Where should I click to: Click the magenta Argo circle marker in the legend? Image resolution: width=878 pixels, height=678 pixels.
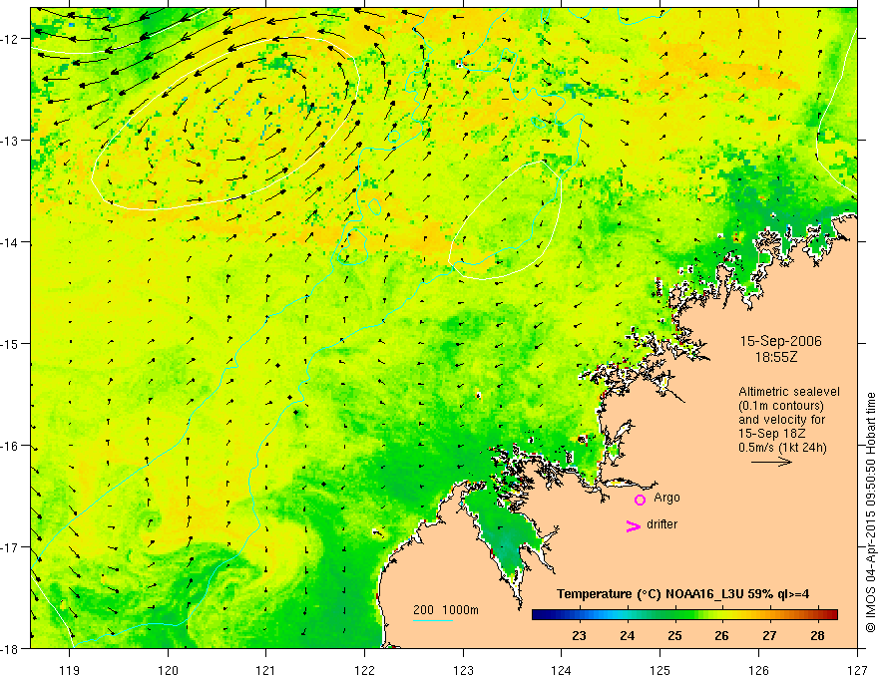coord(640,500)
